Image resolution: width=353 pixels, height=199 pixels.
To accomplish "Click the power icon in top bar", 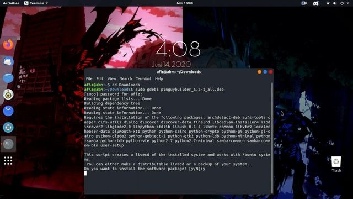I will [342, 3].
